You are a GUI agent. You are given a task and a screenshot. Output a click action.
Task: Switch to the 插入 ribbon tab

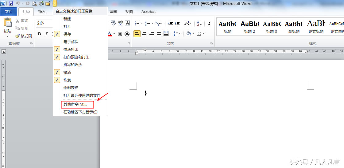(x=42, y=12)
